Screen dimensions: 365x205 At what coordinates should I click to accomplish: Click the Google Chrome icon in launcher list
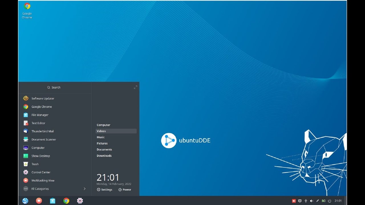pyautogui.click(x=26, y=106)
